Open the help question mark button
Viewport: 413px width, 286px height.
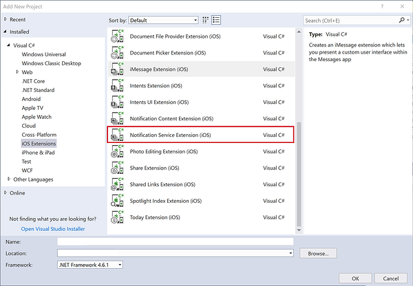coord(382,6)
